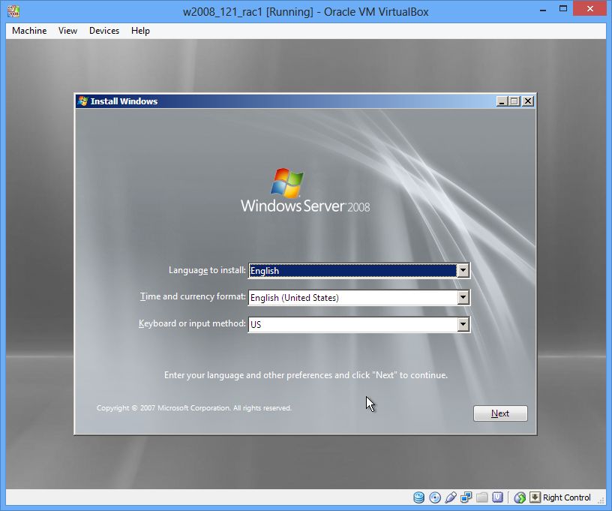Click the keyboard capture arrow icon
Viewport: 612px width, 511px height.
[535, 497]
